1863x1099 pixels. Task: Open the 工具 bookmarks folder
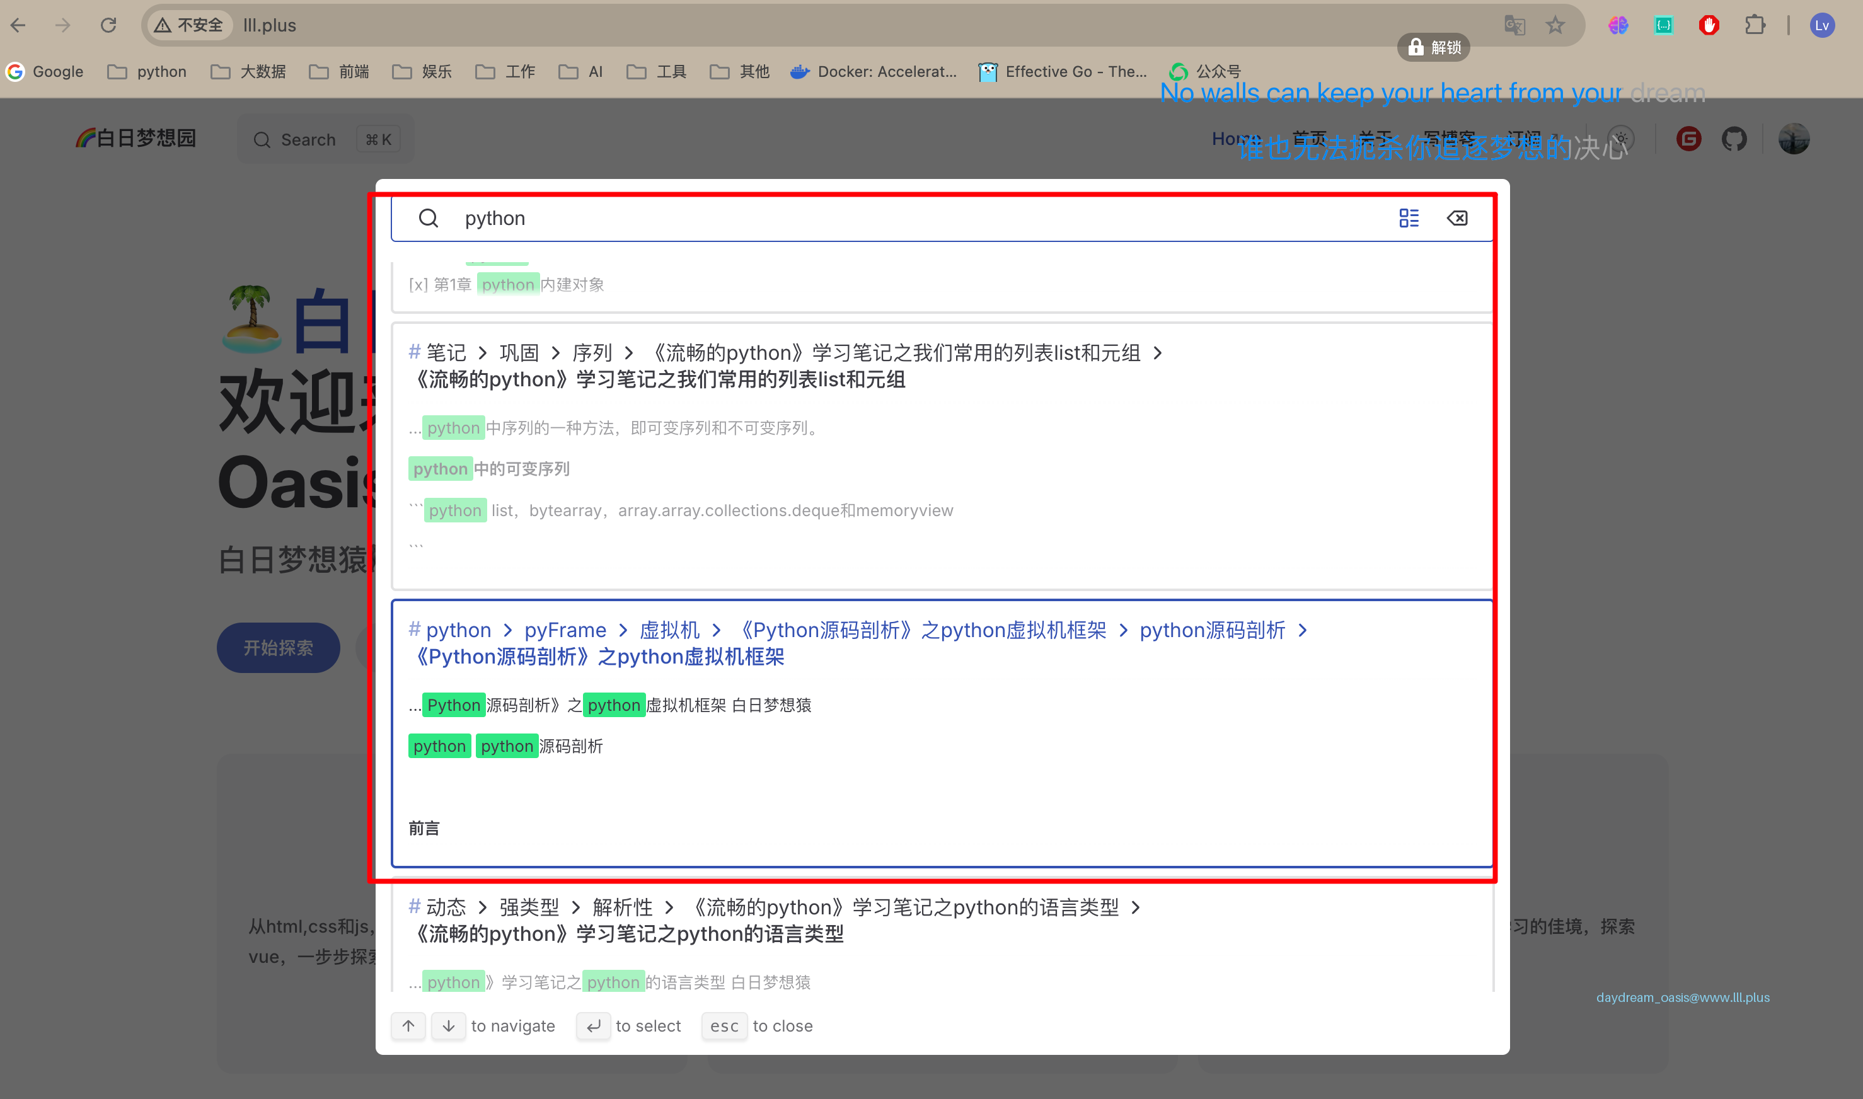point(656,71)
